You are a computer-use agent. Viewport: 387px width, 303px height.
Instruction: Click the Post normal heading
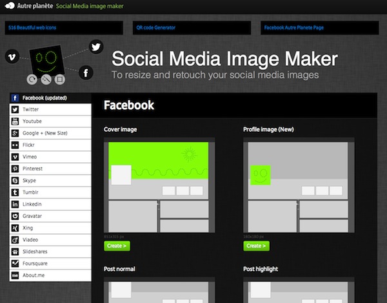(119, 269)
